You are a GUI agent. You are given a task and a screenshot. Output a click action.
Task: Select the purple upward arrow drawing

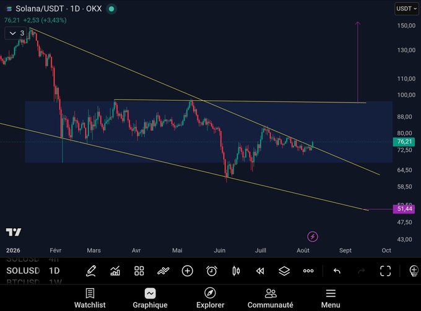coord(358,62)
